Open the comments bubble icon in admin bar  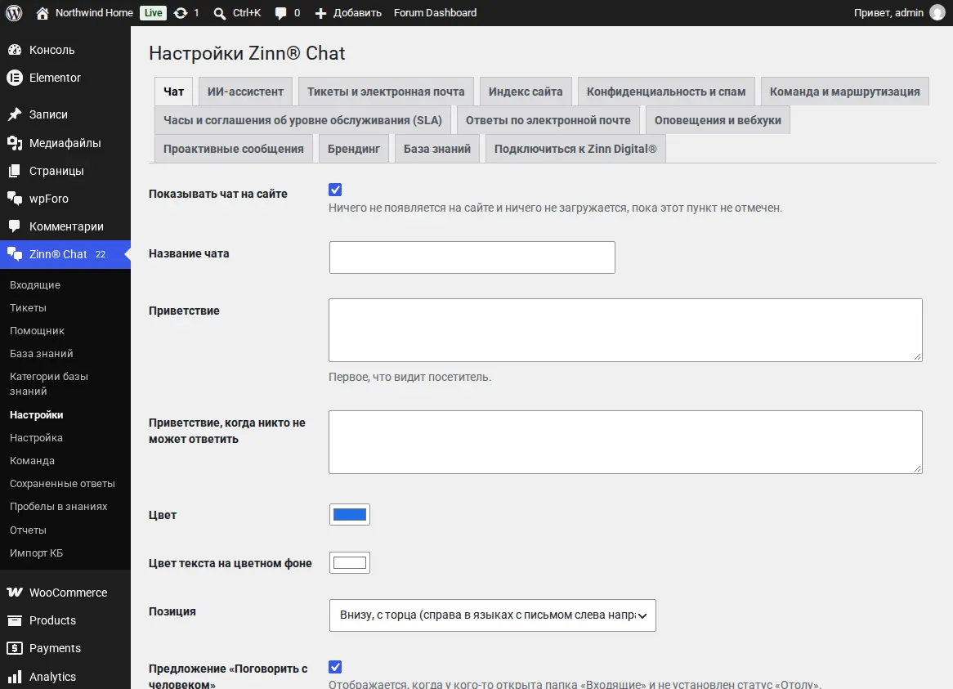pyautogui.click(x=280, y=13)
